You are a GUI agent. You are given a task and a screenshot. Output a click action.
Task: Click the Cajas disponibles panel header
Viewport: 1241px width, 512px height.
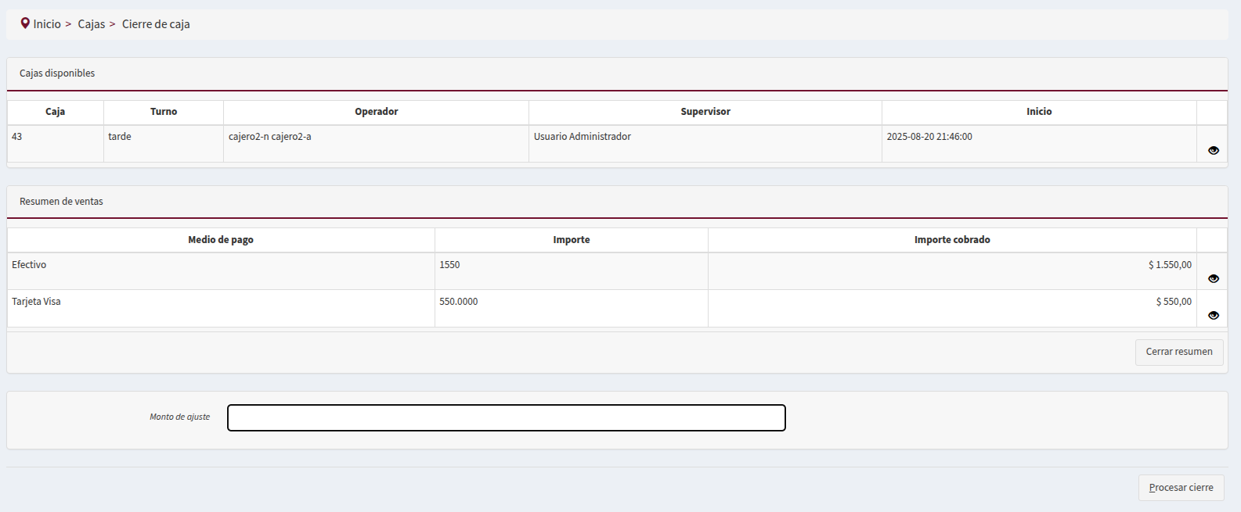57,73
